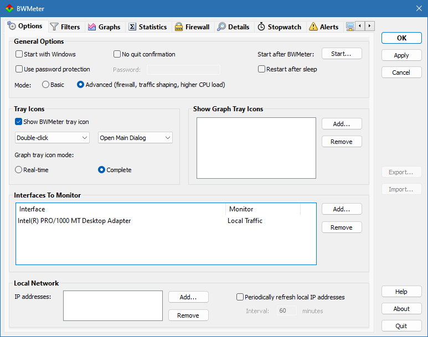Click the Monitor column header
Viewport: 428px width, 337px height.
263,209
